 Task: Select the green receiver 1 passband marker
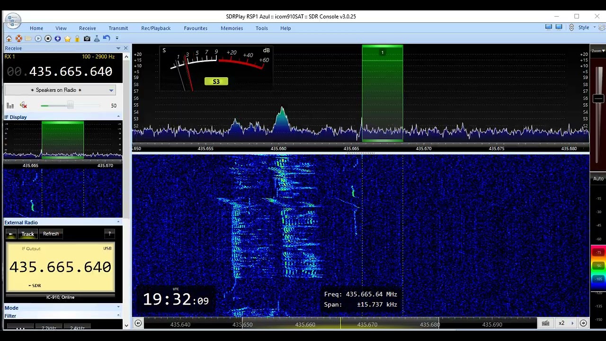pos(383,93)
